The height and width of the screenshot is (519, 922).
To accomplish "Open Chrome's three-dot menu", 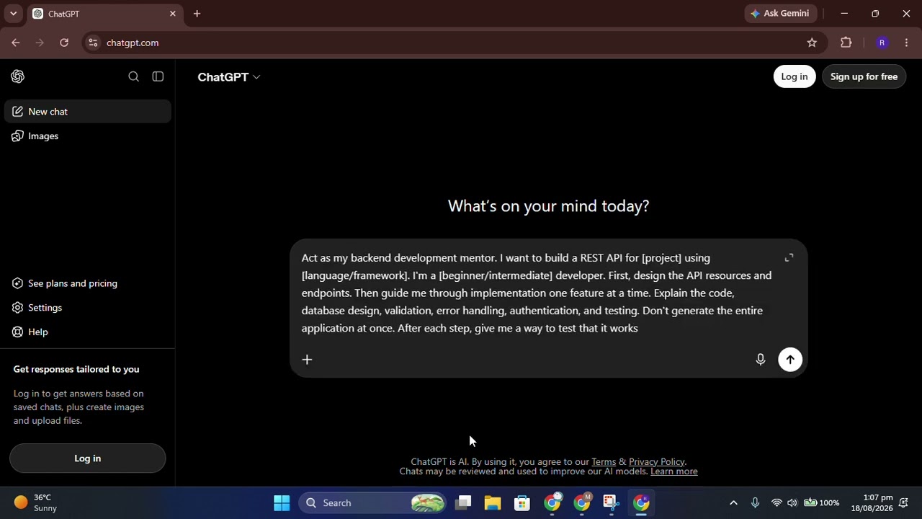I will pyautogui.click(x=906, y=43).
